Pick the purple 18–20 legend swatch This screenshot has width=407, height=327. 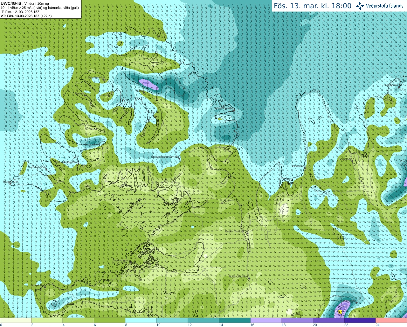click(x=298, y=320)
